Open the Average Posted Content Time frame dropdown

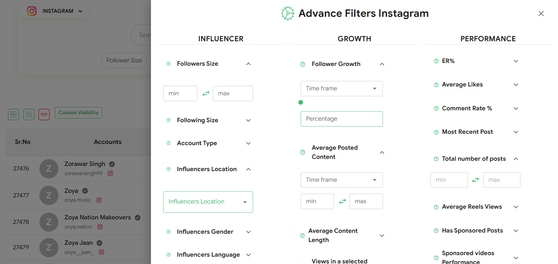coord(342,180)
